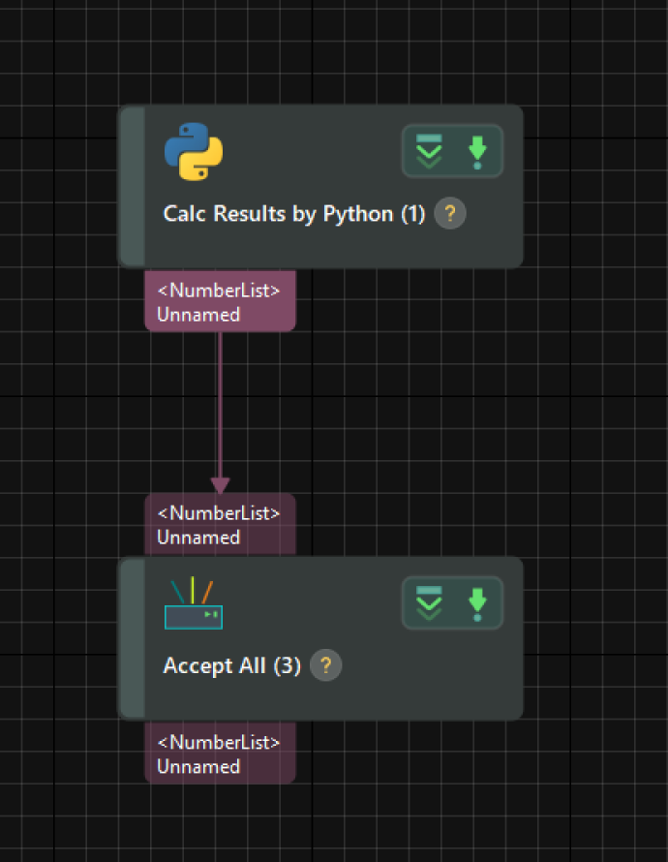This screenshot has height=862, width=668.
Task: Click the Calc Results by Python node title
Action: (x=292, y=214)
